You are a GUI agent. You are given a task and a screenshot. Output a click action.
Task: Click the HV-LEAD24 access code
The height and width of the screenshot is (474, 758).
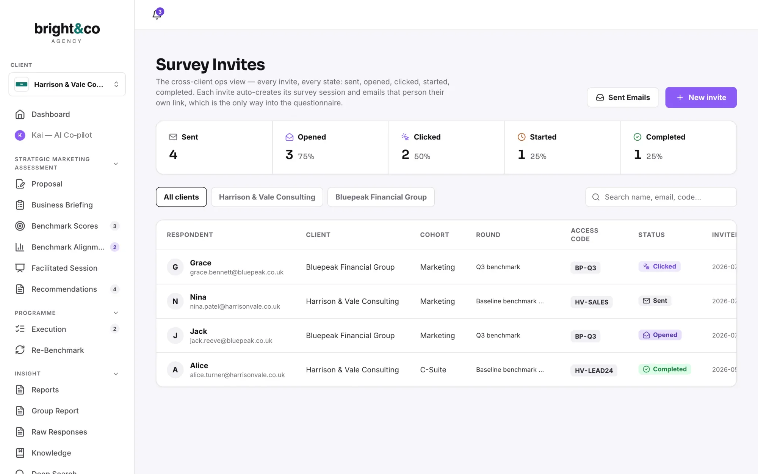click(594, 370)
